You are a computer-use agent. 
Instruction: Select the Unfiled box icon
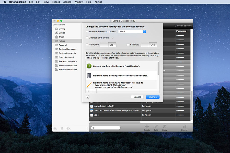pos(57,33)
